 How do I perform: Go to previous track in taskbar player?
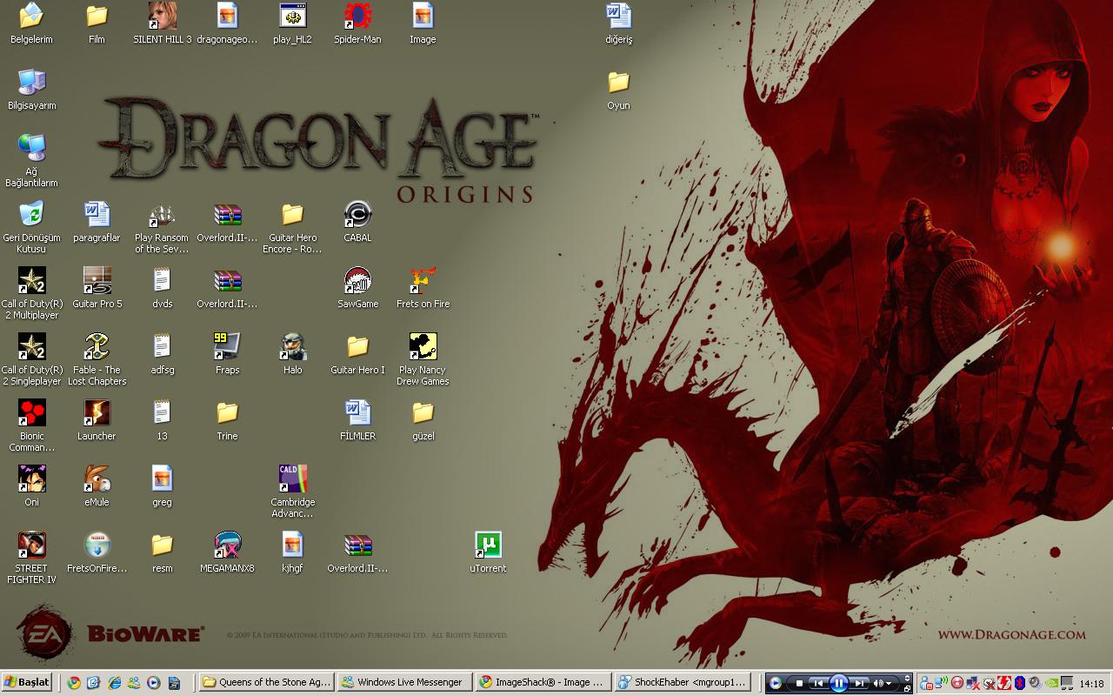click(x=817, y=683)
